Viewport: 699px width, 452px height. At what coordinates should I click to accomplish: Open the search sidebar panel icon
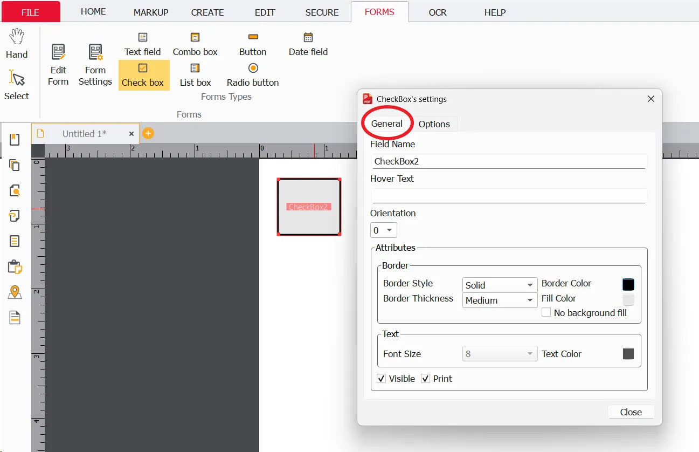15,190
